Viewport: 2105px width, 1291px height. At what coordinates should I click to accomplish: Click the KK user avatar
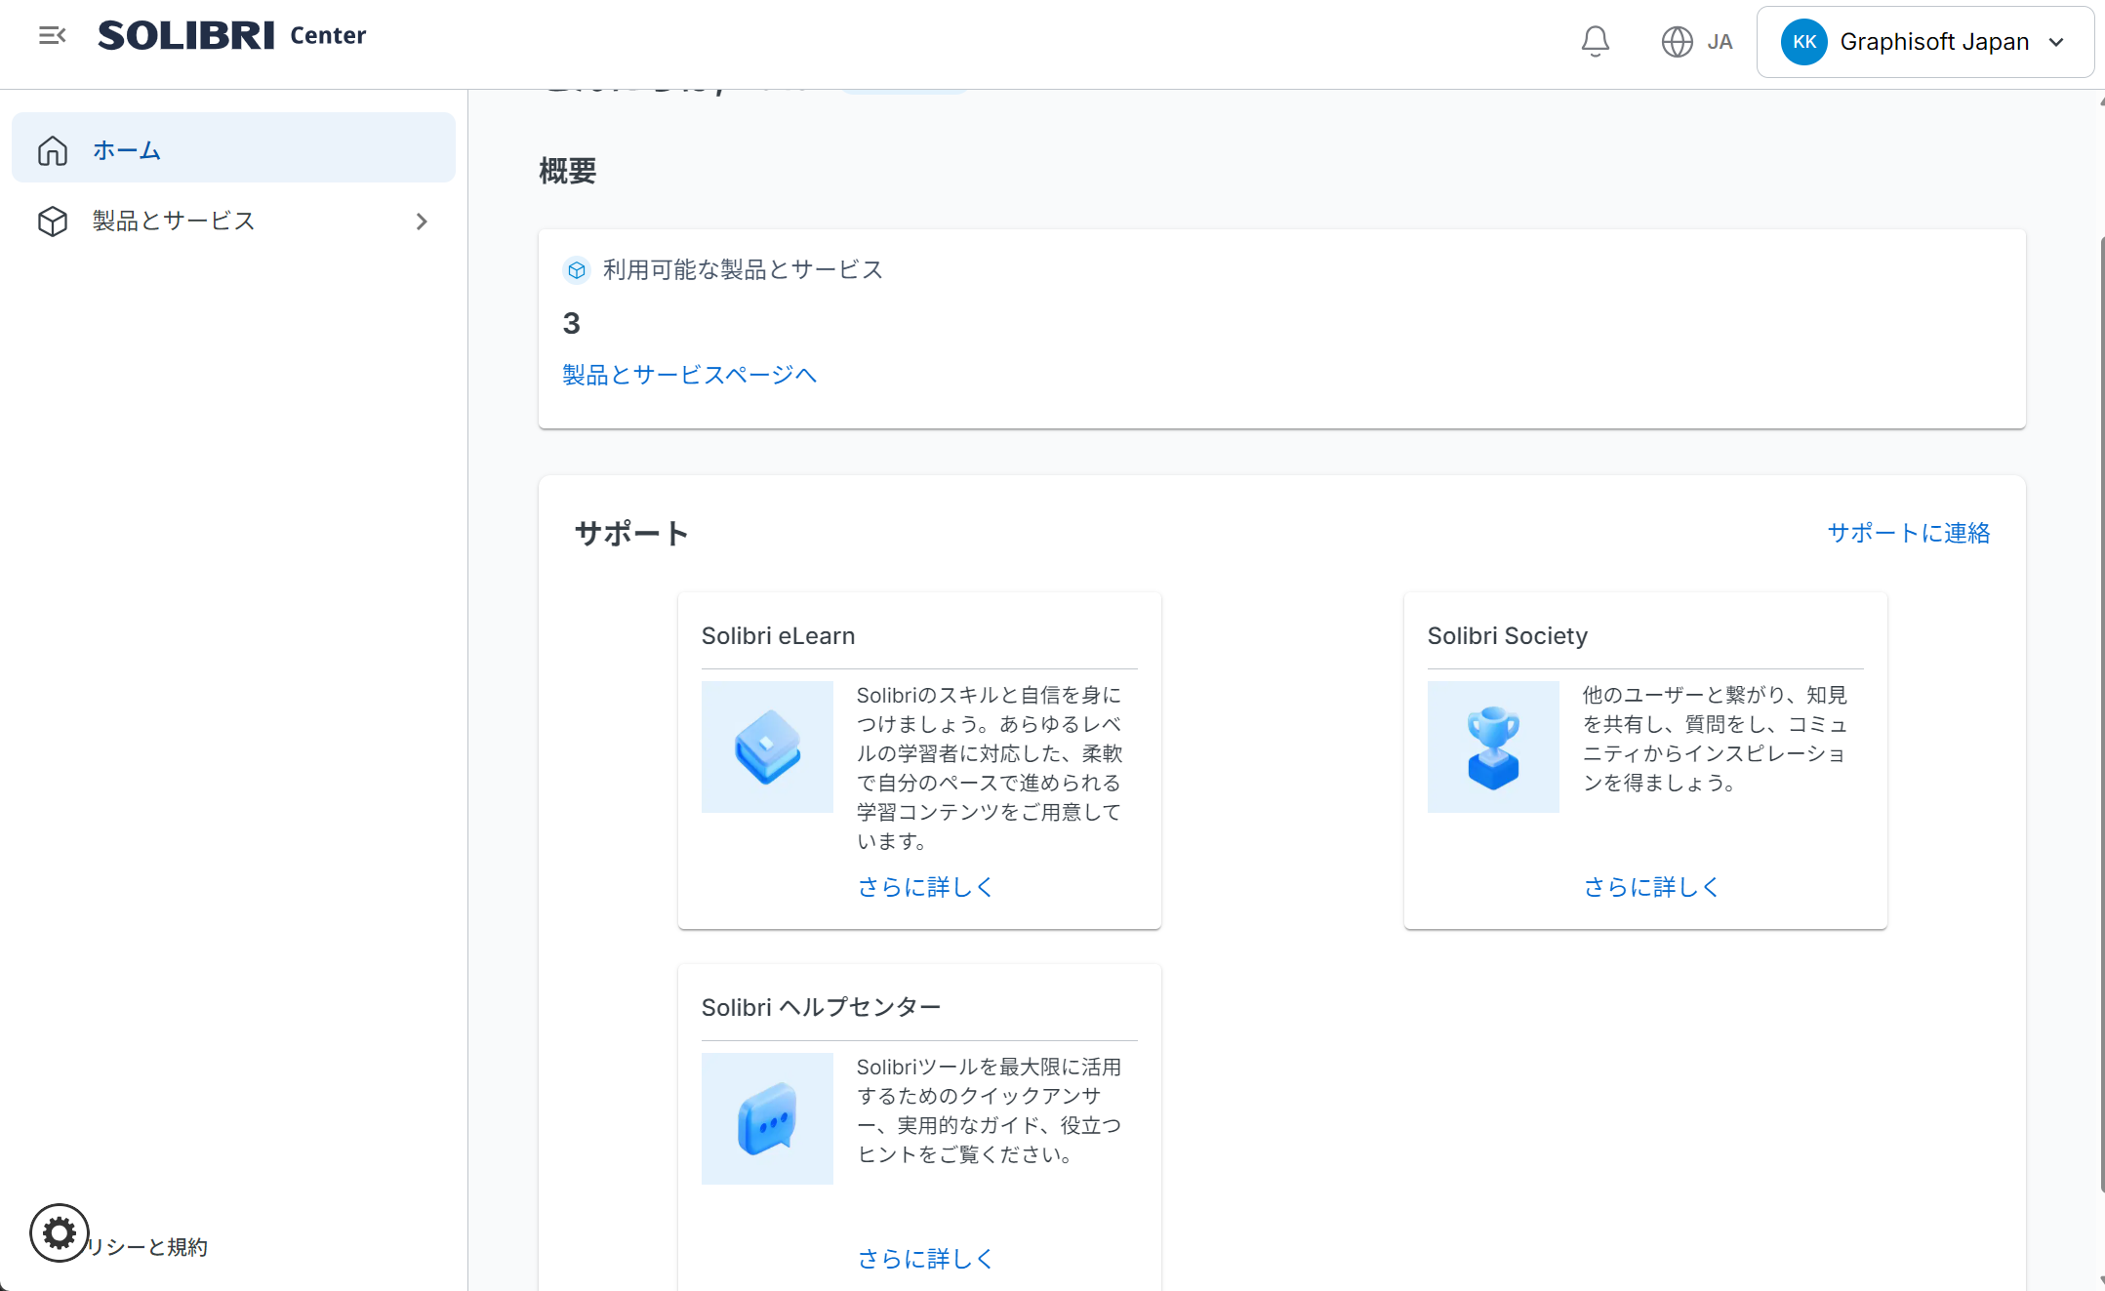(x=1803, y=42)
